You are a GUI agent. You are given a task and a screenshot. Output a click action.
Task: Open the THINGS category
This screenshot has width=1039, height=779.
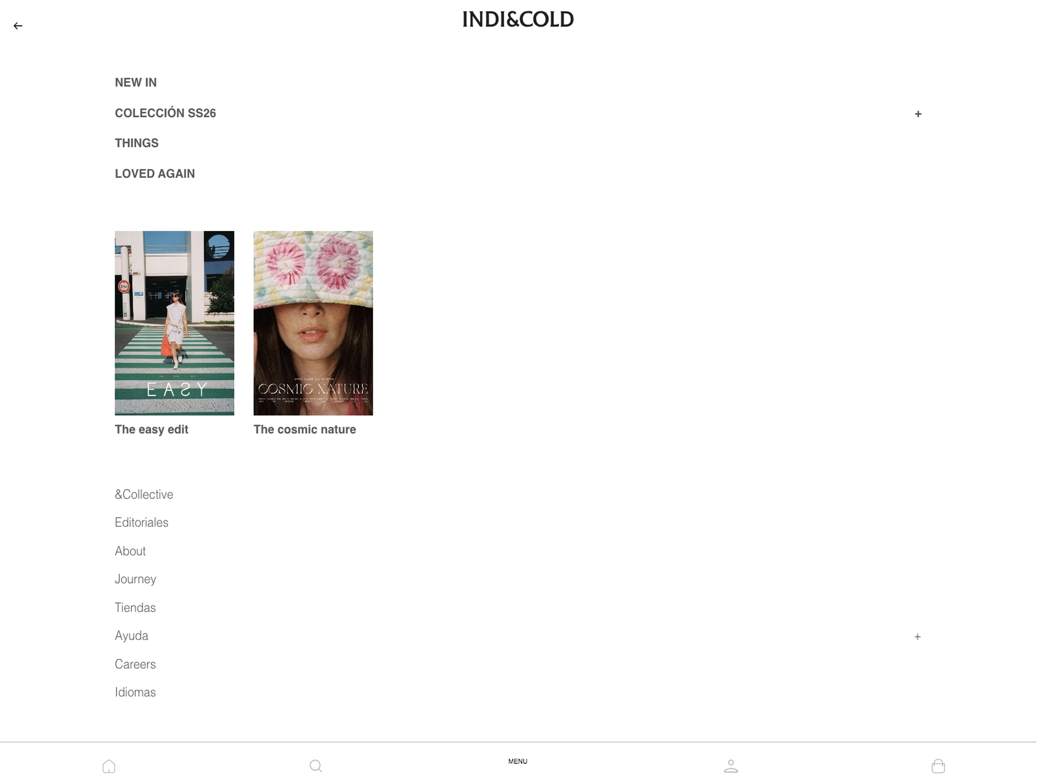click(137, 143)
